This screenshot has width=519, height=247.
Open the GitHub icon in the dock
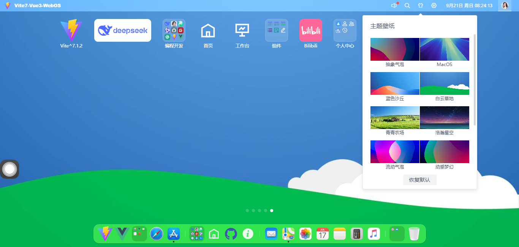click(x=231, y=234)
